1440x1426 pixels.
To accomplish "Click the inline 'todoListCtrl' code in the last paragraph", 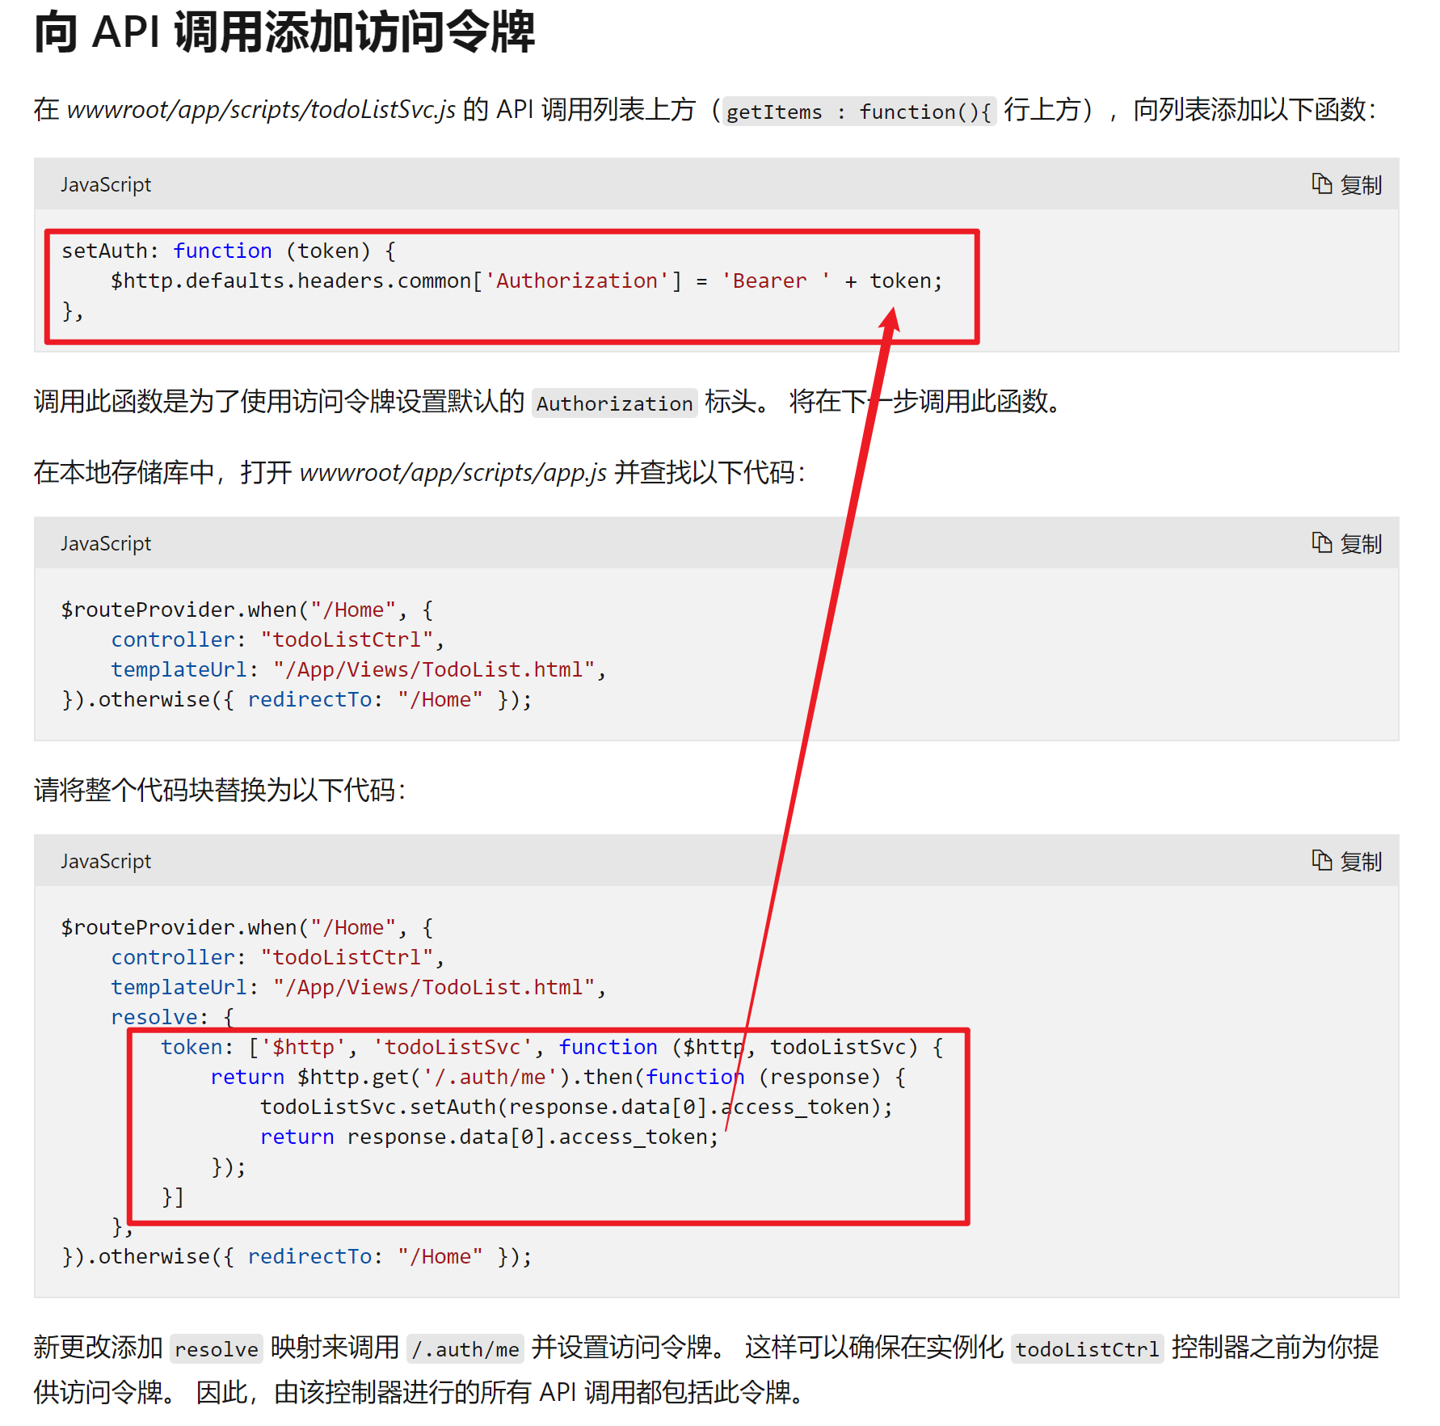I will click(x=1087, y=1349).
